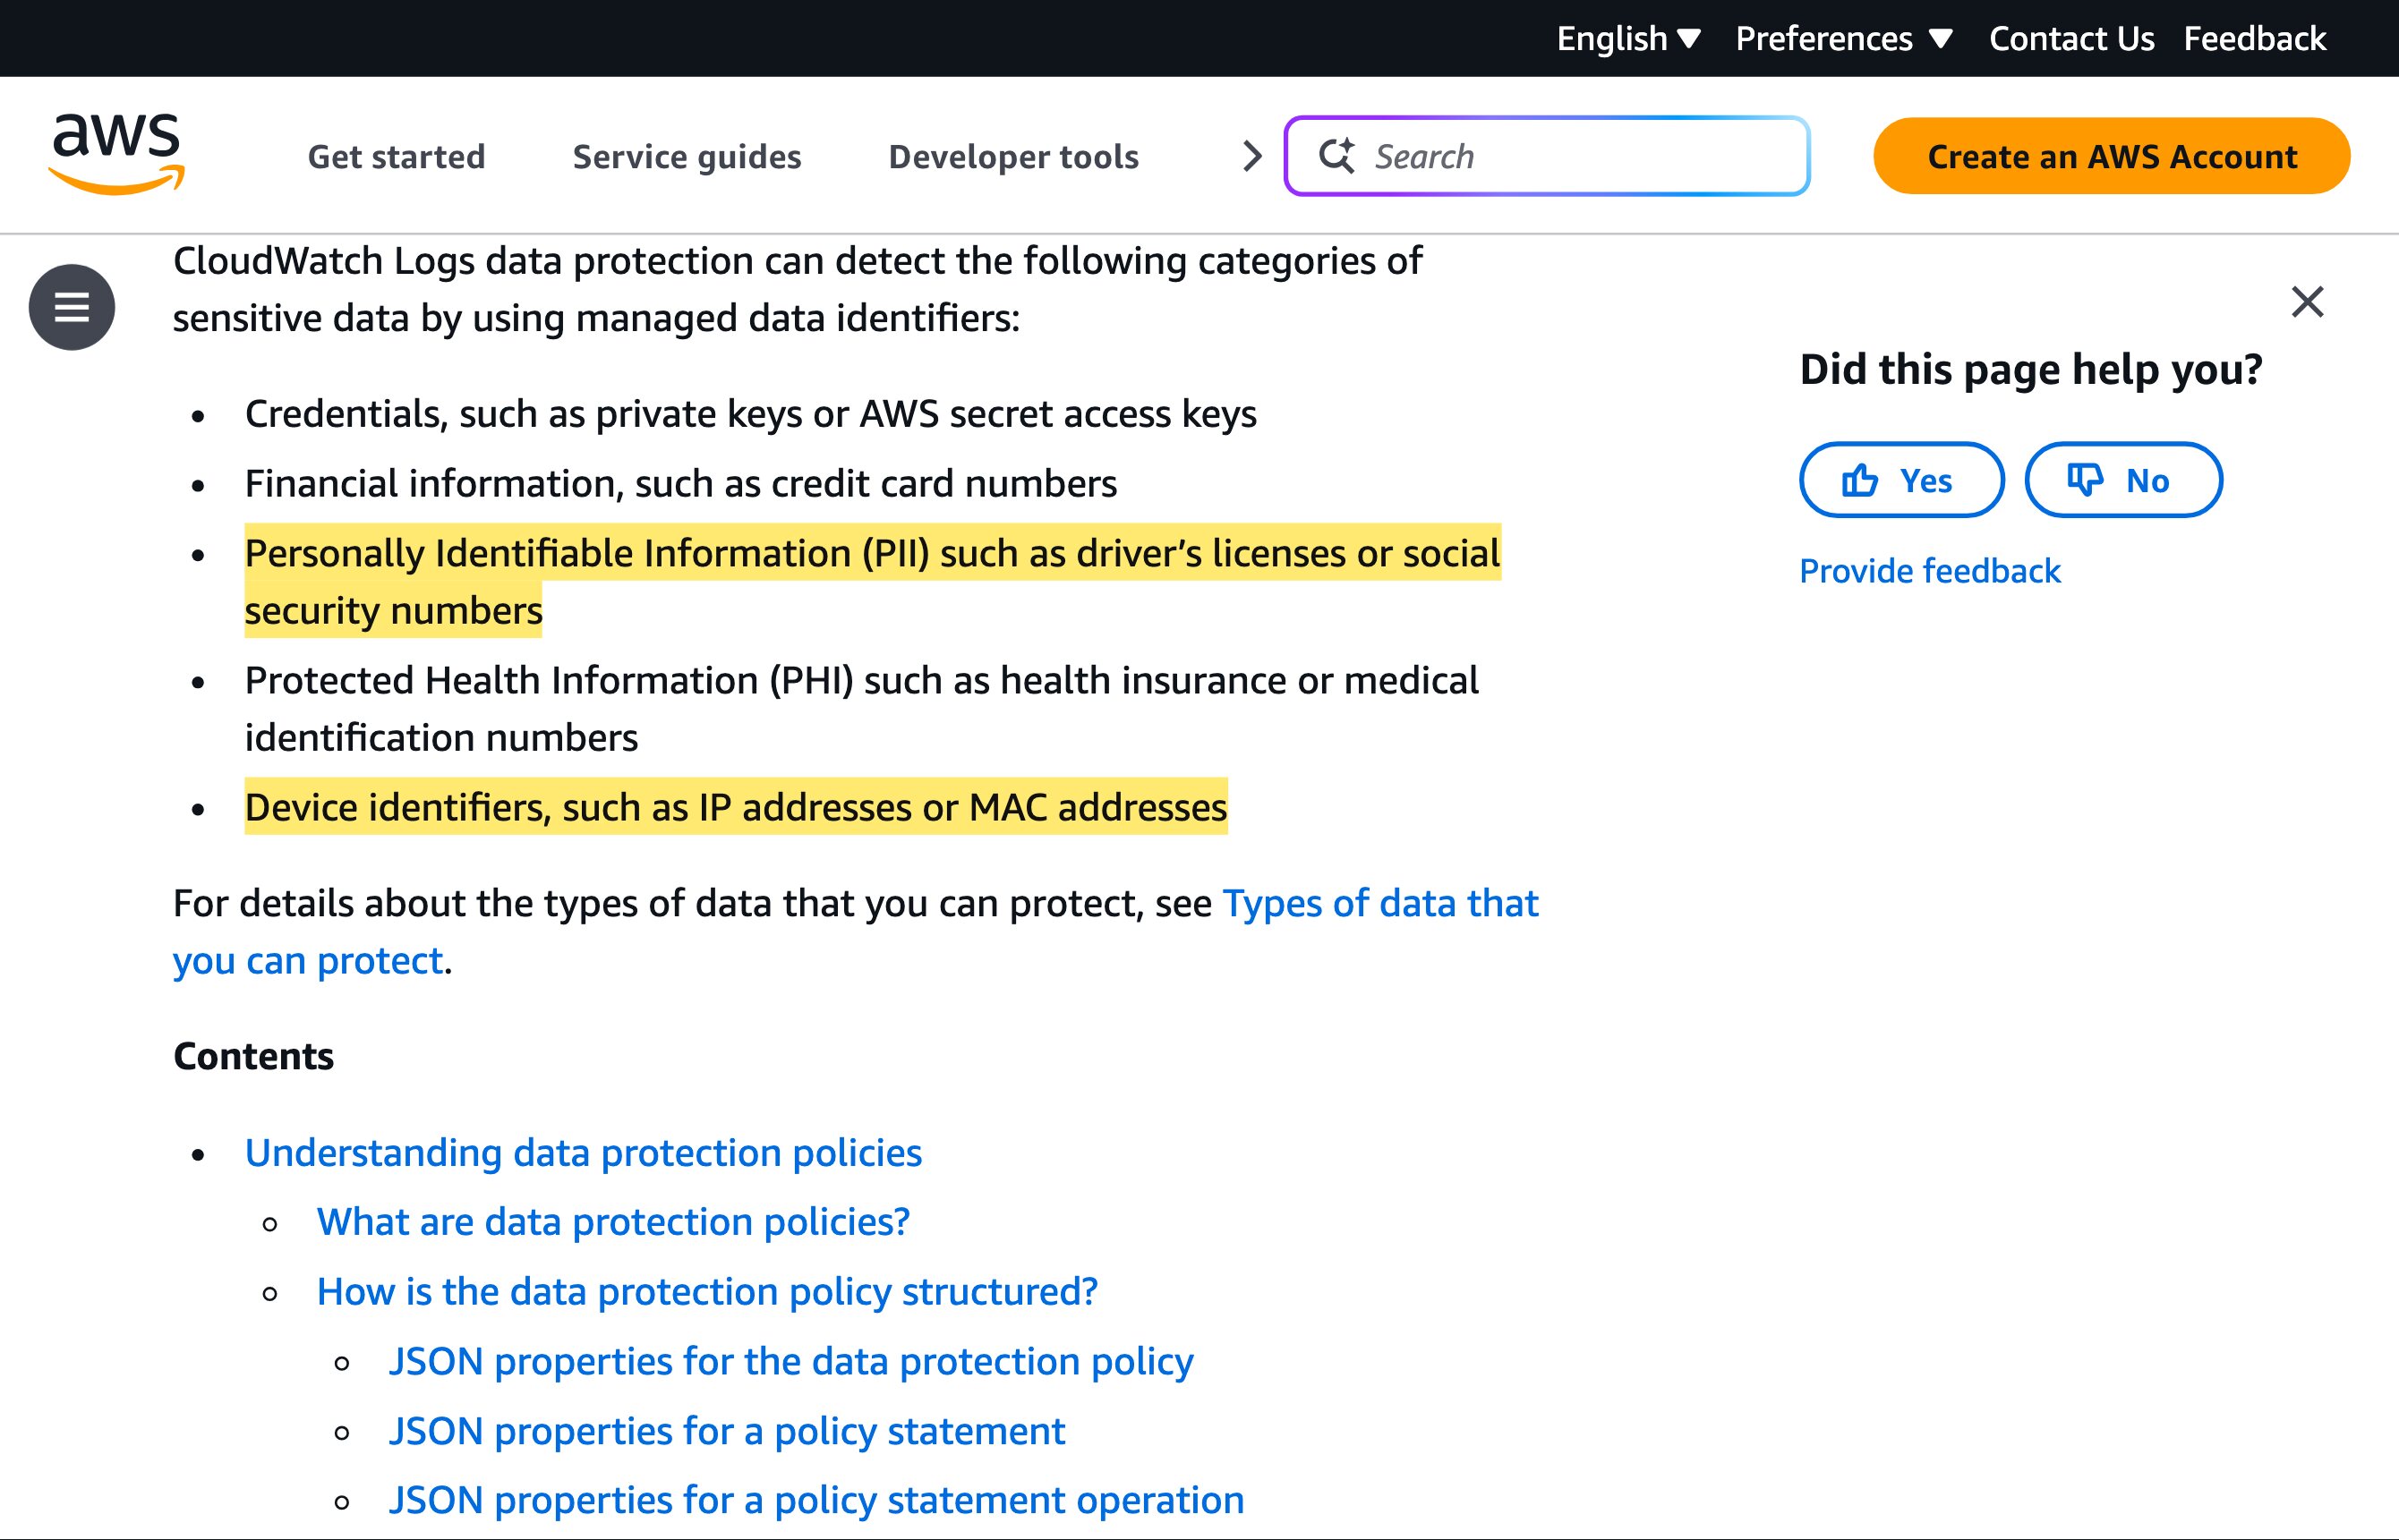Click Feedback in top bar
This screenshot has width=2399, height=1540.
[2254, 38]
